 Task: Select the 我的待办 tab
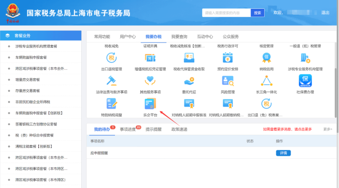coord(102,129)
